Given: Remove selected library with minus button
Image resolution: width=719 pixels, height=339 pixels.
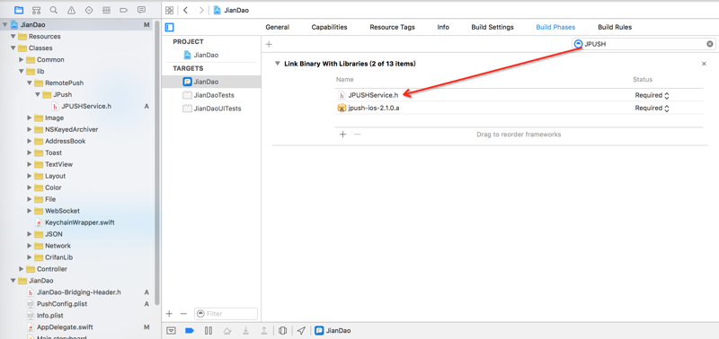Looking at the screenshot, I should click(358, 134).
